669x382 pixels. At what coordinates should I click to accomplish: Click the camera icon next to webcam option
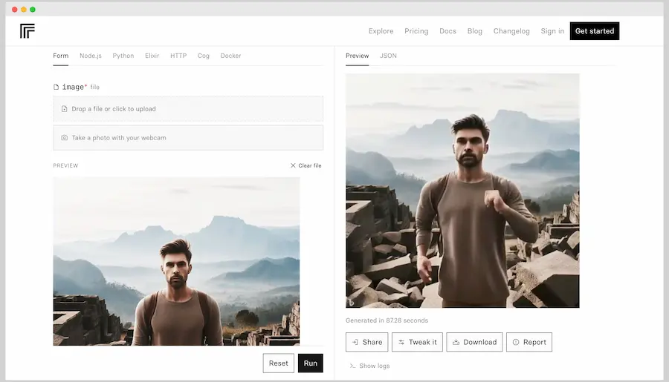click(65, 138)
